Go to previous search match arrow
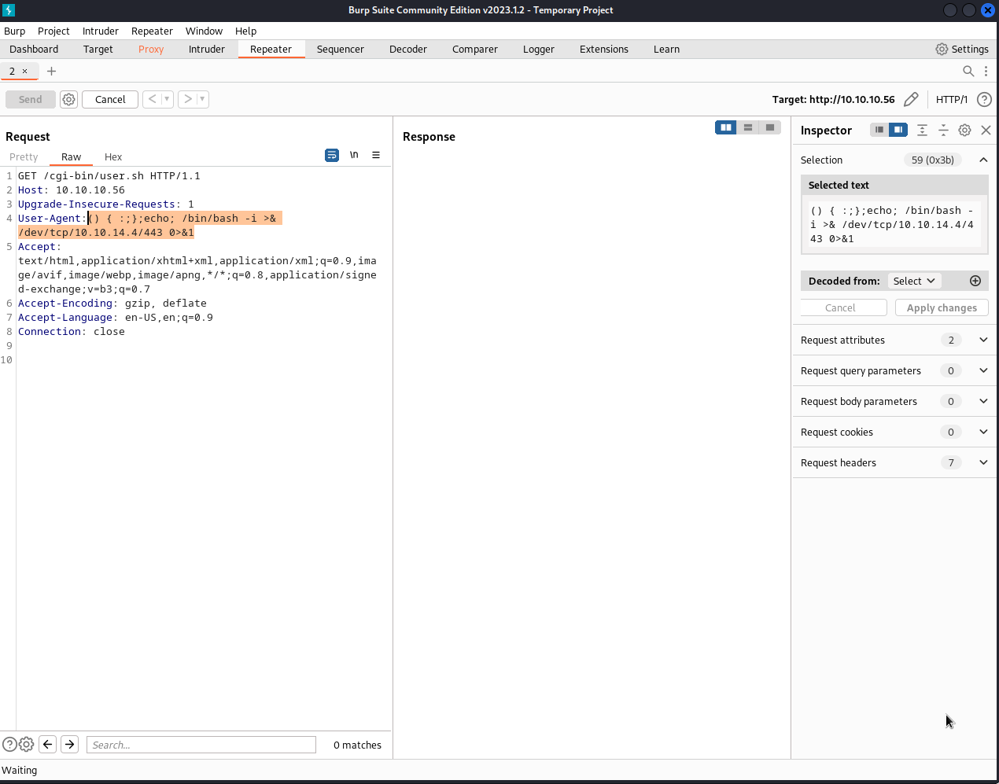 tap(48, 744)
